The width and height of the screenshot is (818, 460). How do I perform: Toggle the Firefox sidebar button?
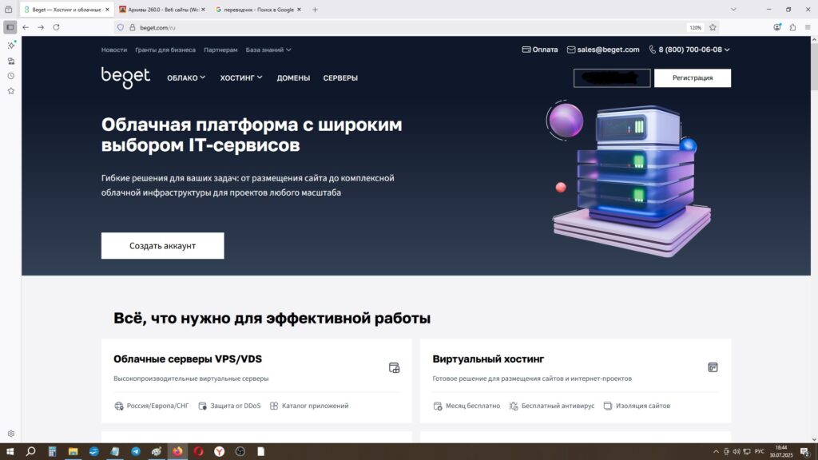click(10, 27)
